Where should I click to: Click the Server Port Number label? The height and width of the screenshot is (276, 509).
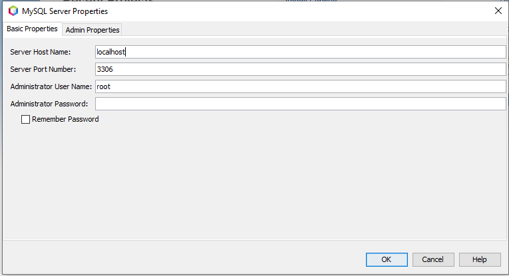pos(43,69)
